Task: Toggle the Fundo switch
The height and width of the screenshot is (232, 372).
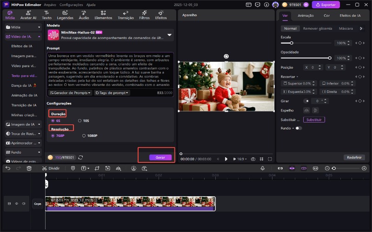Action: pyautogui.click(x=299, y=128)
